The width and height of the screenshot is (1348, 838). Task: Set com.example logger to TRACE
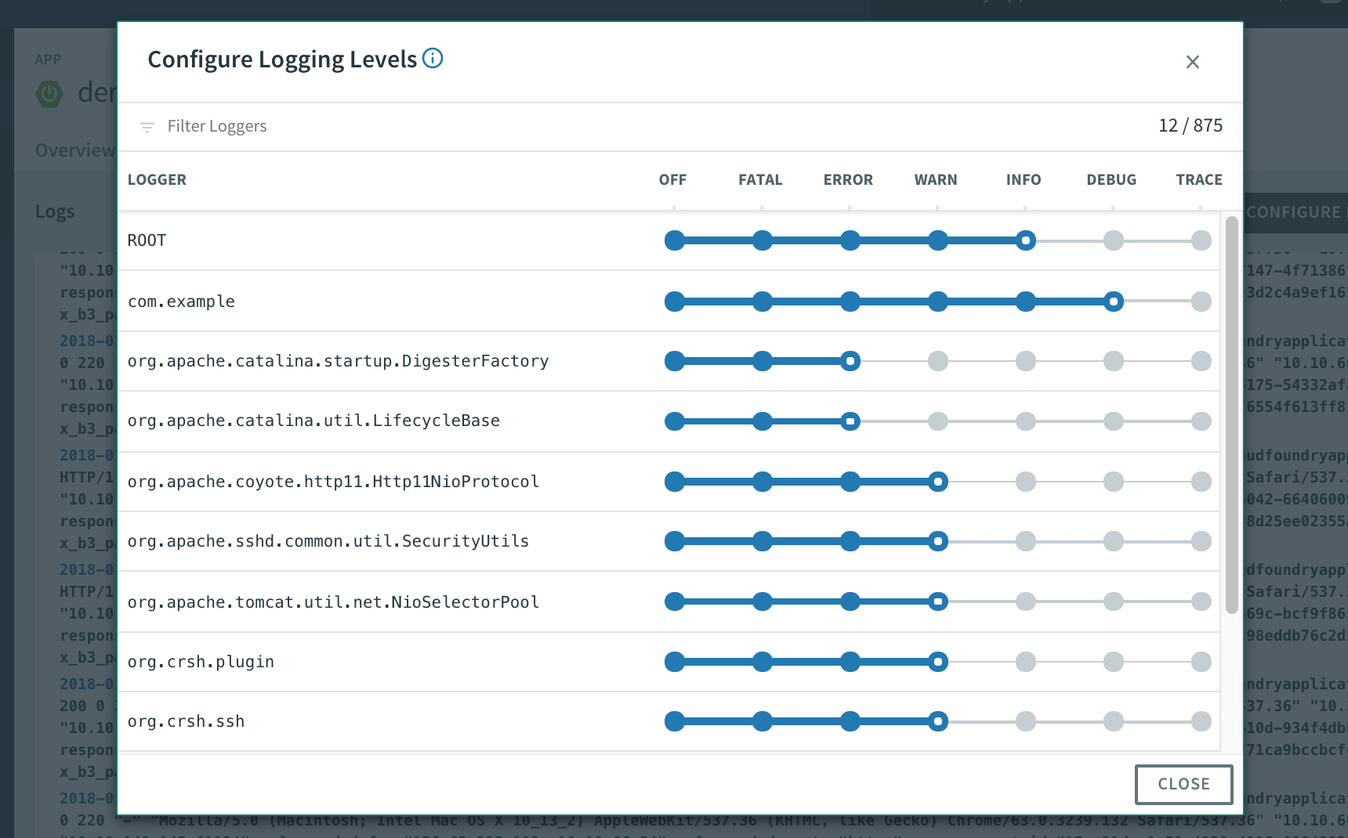tap(1201, 302)
